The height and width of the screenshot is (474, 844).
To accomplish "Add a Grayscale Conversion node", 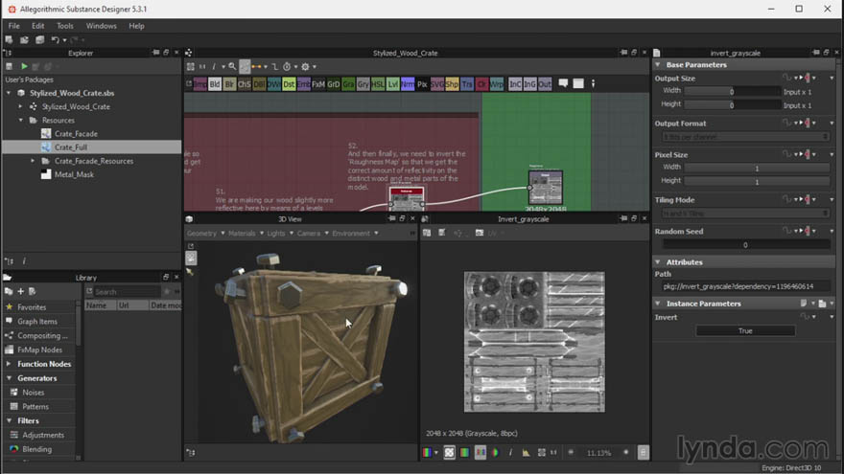I will 363,84.
